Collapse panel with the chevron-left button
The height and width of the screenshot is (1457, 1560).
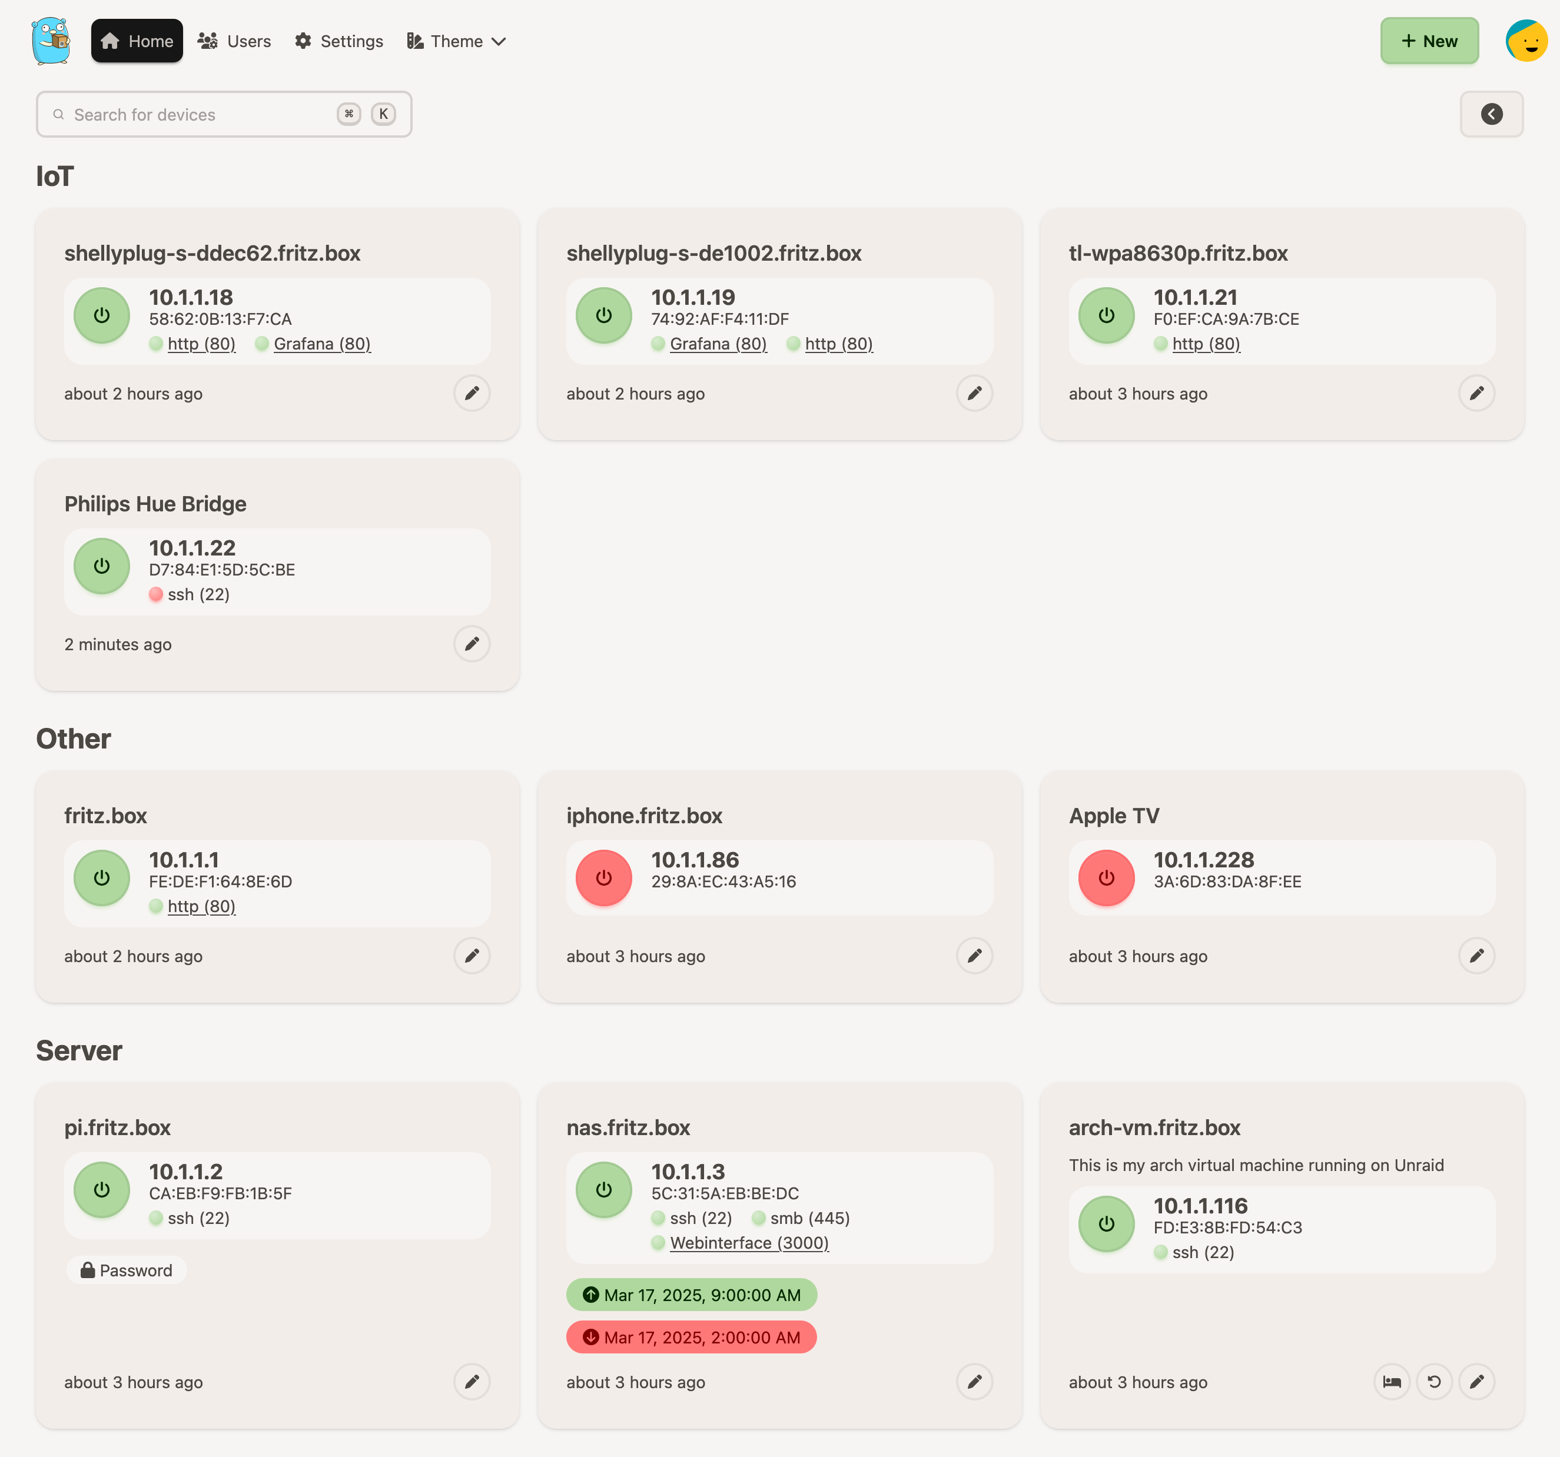coord(1491,115)
